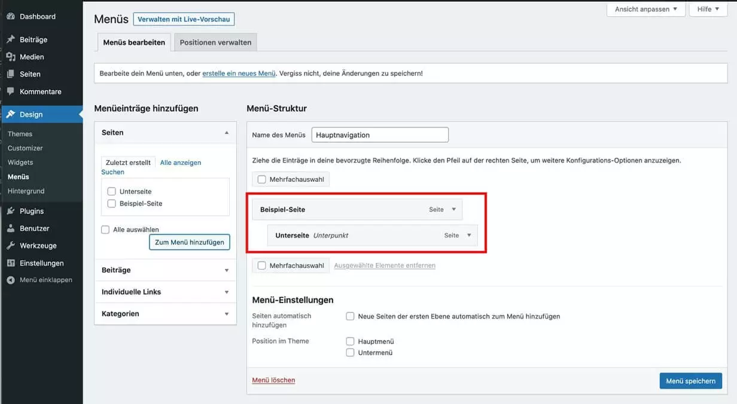Click the Name des Menüs text field
737x404 pixels.
click(x=380, y=135)
